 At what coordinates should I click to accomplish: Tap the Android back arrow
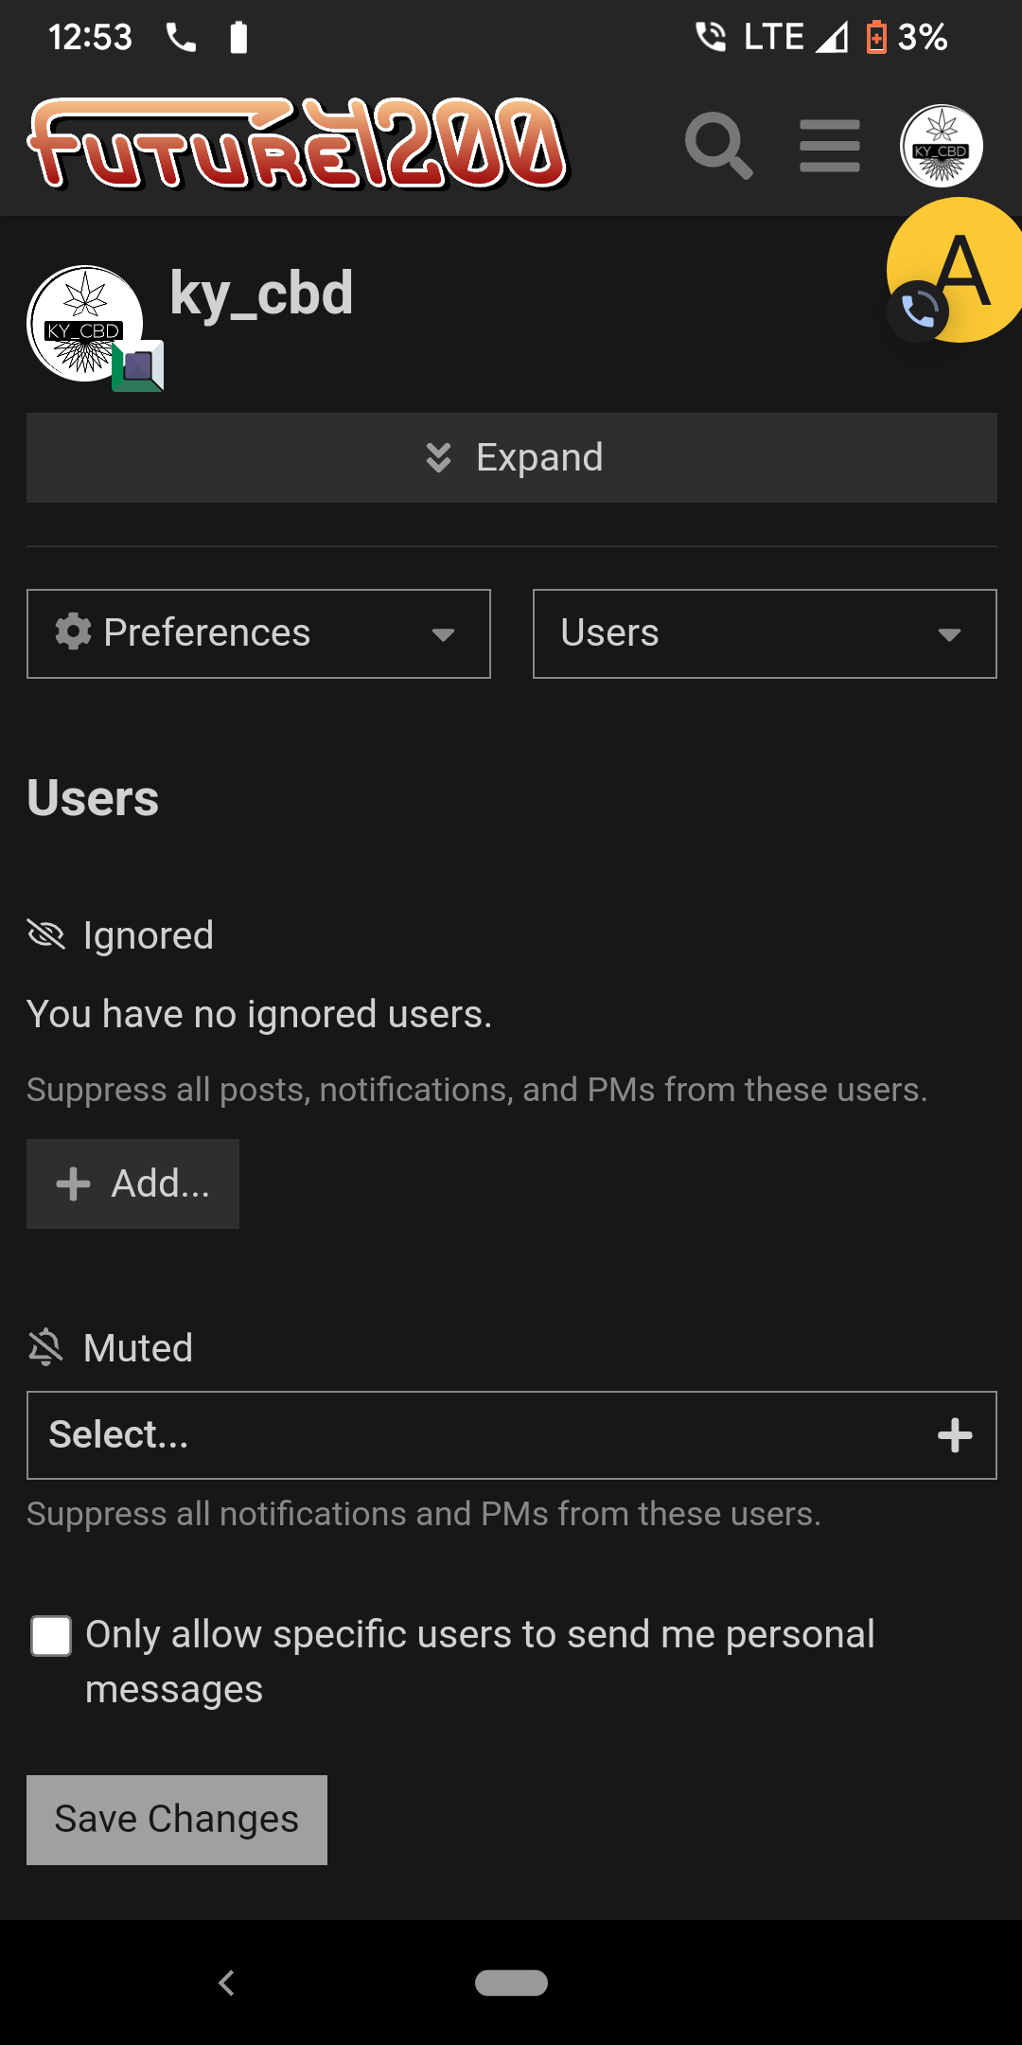pos(226,1983)
